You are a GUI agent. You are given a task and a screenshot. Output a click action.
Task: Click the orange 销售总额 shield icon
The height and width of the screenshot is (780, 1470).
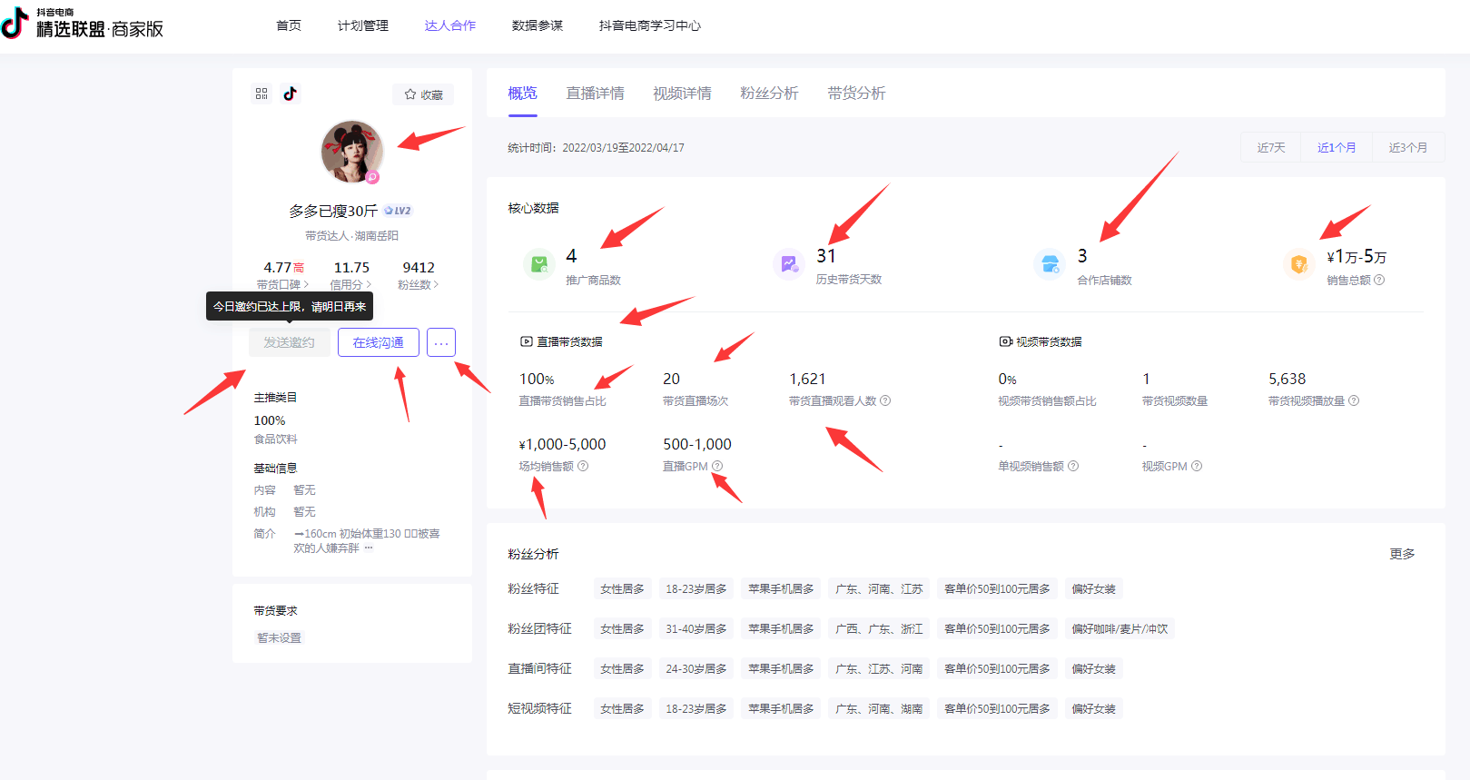click(1299, 264)
